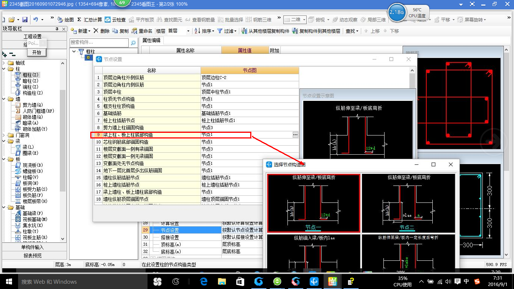Collapse the 基础 tree folder
514x289 pixels.
click(4, 207)
